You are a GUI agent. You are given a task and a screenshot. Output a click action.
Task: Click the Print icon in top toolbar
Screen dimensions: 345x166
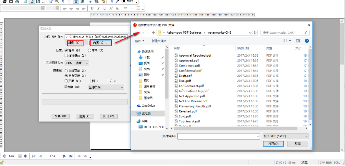click(x=17, y=1)
